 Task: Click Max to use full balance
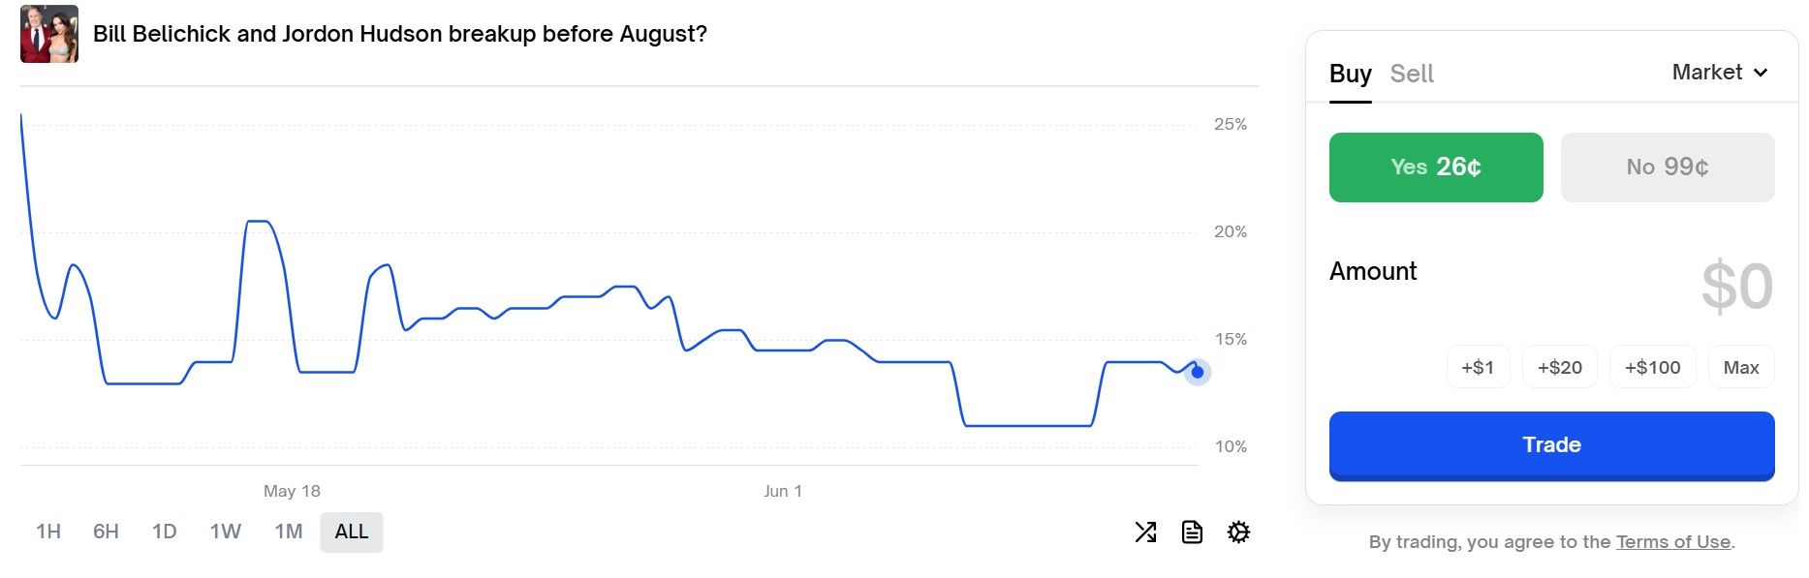1741,367
